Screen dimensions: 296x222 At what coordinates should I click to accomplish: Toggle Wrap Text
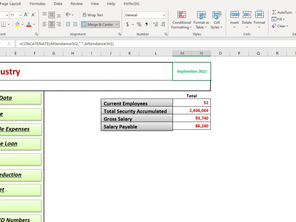[93, 15]
